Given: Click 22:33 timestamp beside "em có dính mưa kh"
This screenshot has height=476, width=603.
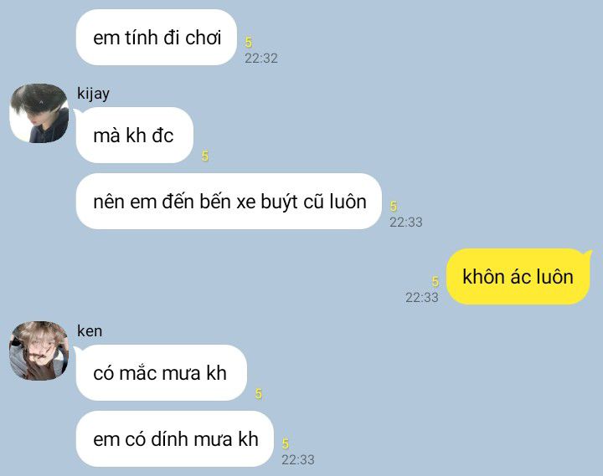Looking at the screenshot, I should coord(297,459).
